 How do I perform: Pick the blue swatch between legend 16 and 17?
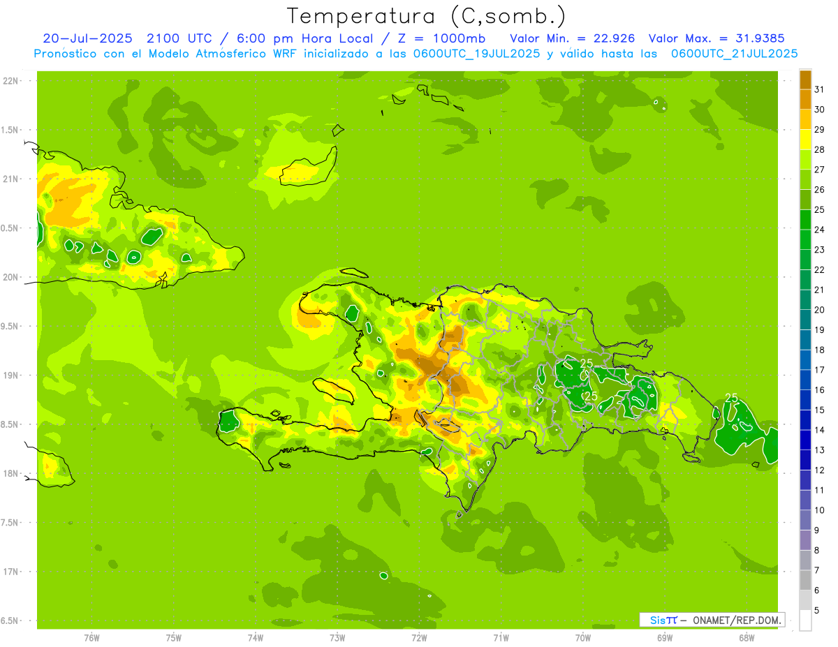click(x=805, y=380)
